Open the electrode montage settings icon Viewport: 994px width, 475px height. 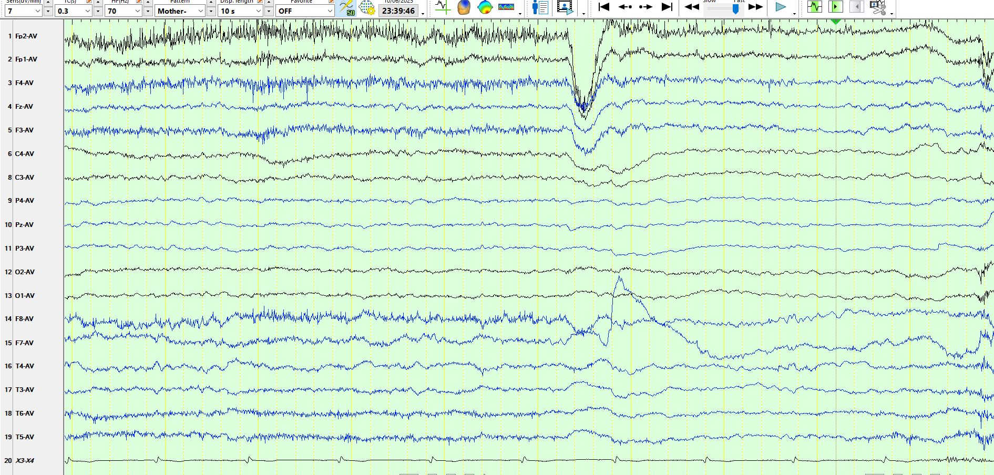click(367, 8)
